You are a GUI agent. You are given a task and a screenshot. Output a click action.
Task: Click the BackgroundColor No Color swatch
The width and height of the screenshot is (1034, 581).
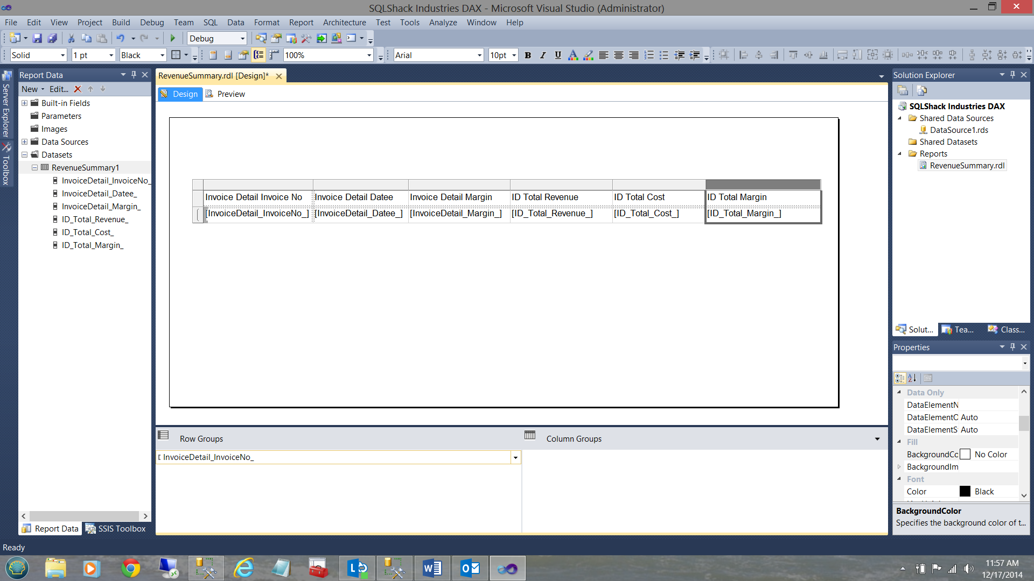[965, 455]
